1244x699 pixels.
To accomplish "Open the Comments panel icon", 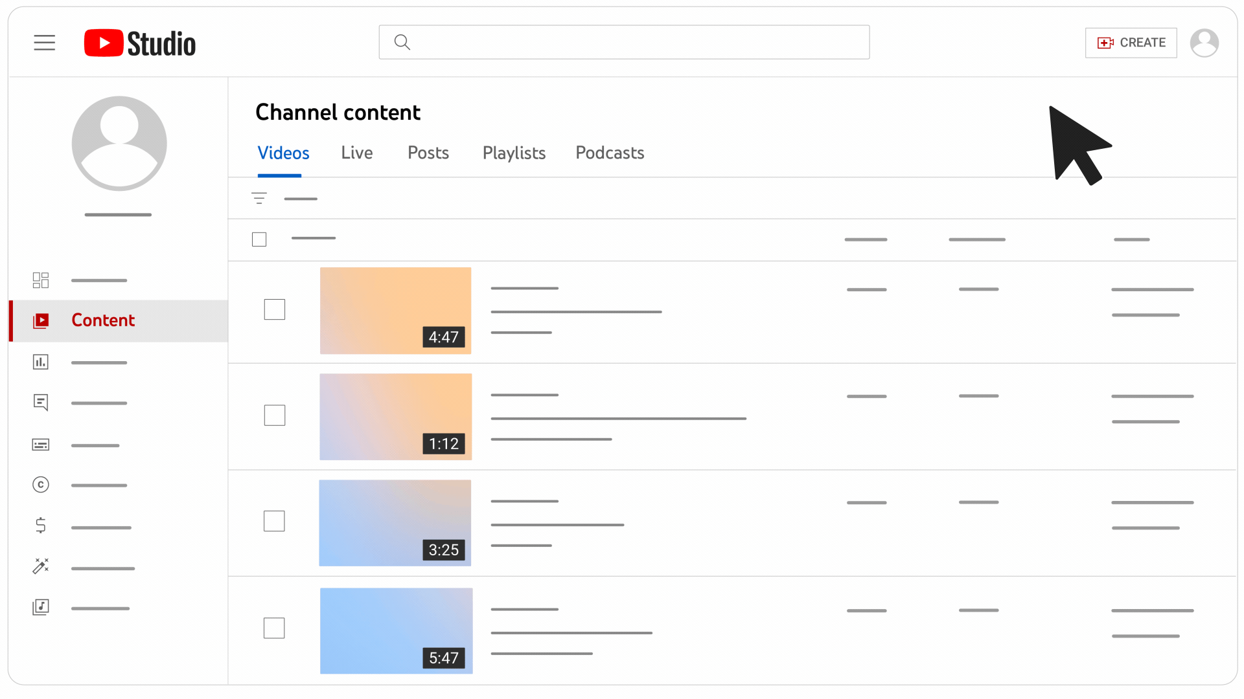I will (40, 403).
